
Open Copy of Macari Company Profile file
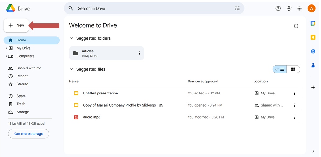point(120,105)
